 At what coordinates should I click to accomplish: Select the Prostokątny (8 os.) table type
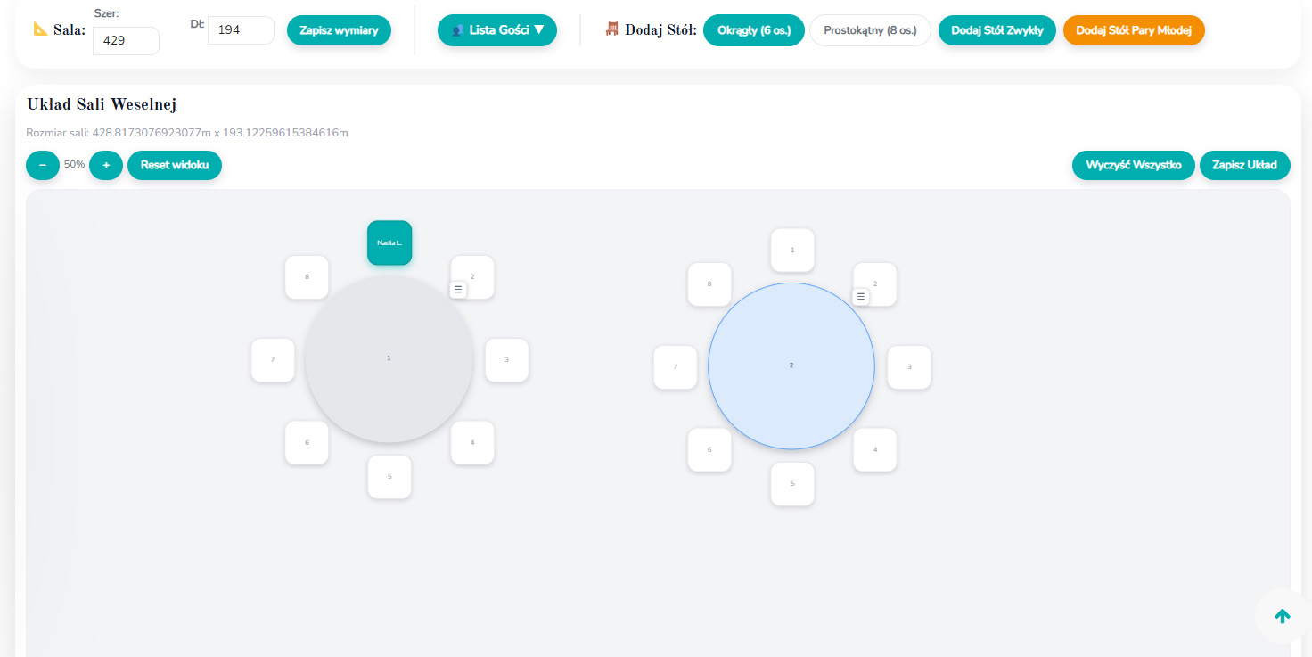click(870, 30)
